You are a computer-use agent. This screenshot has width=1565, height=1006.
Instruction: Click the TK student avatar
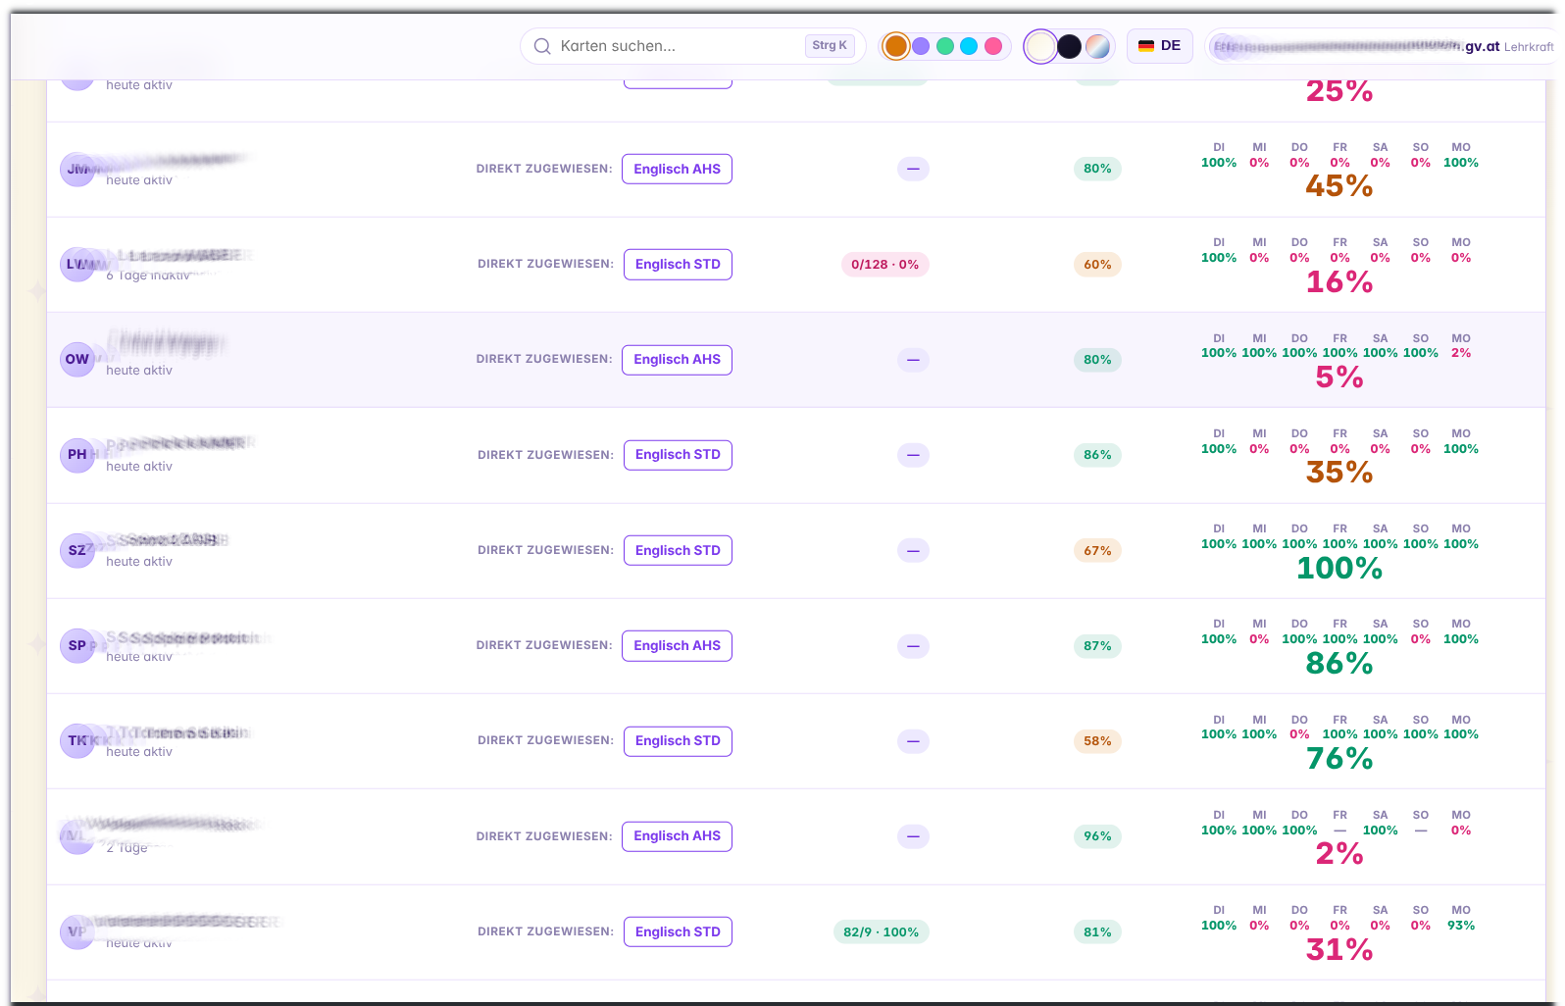[x=77, y=740]
